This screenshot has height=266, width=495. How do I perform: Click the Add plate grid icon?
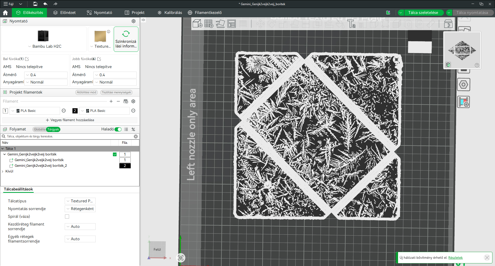point(209,24)
